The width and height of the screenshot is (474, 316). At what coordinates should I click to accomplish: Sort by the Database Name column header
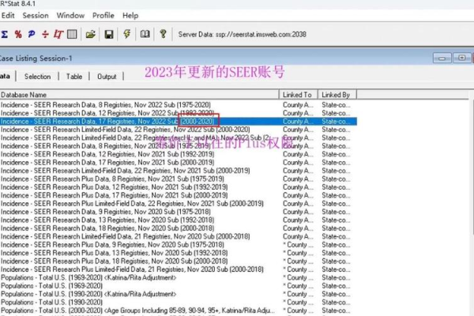139,95
